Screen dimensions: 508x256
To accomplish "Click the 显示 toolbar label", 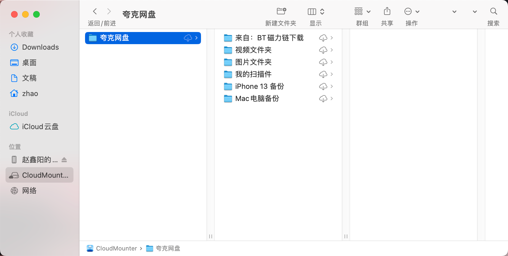I will point(316,23).
